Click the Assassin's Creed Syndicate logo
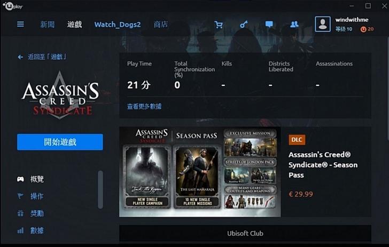 [60, 95]
